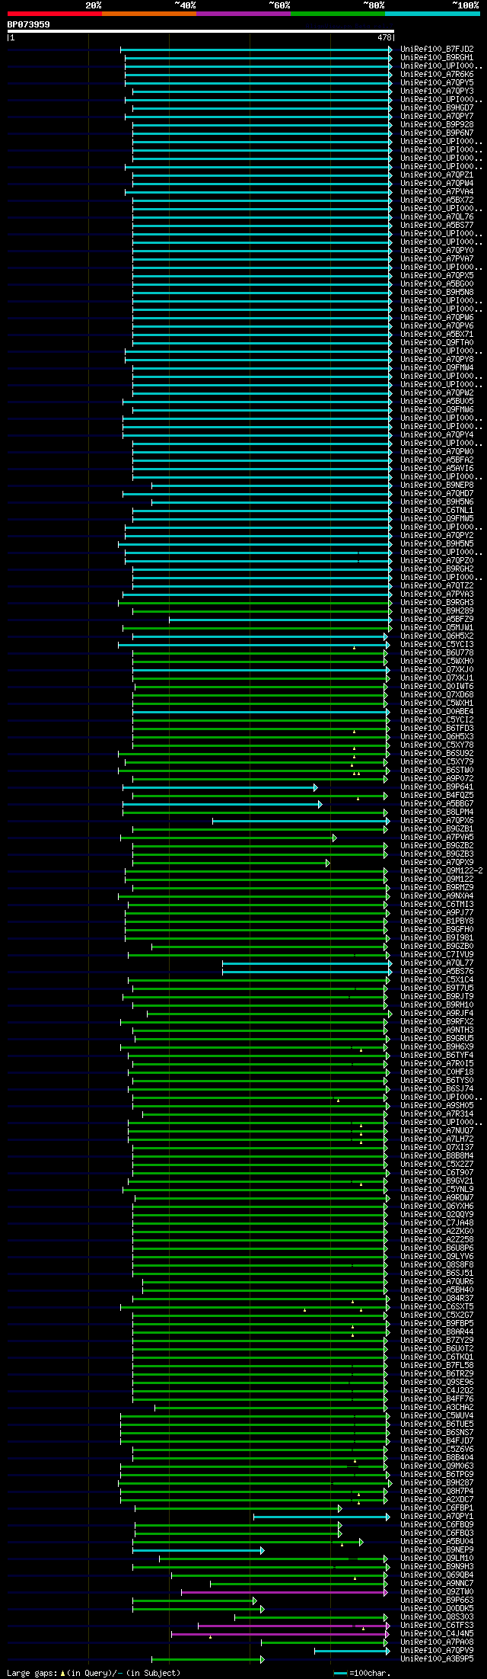Click the UniRef100_B9RGH3 hit name
487x1679 pixels.
coord(437,603)
